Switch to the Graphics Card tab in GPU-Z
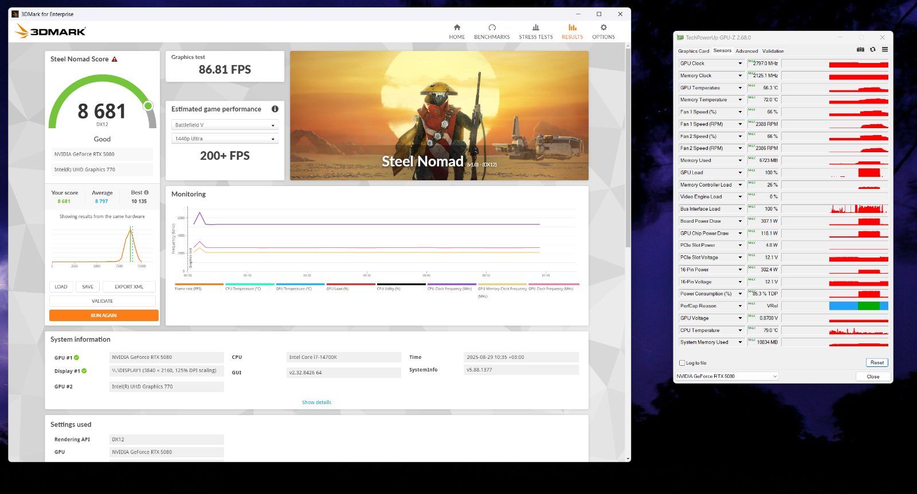The width and height of the screenshot is (917, 494). click(693, 51)
